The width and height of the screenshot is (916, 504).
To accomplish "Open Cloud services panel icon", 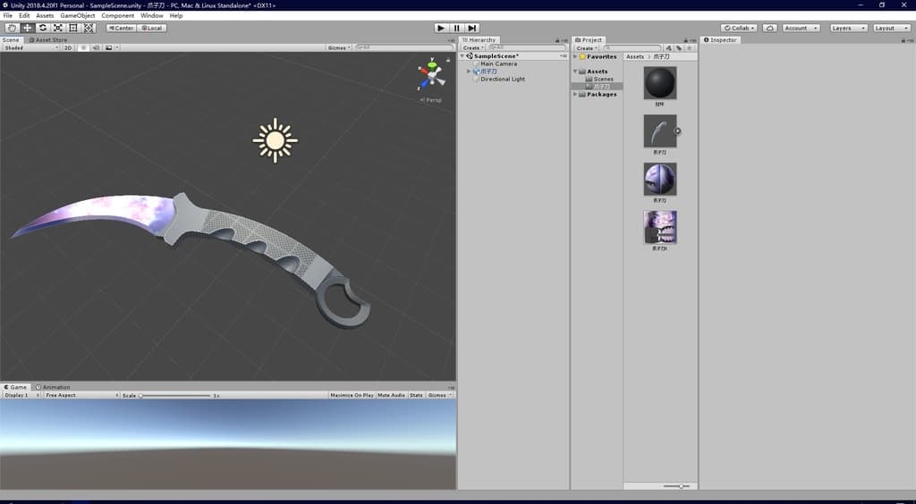I will point(769,28).
